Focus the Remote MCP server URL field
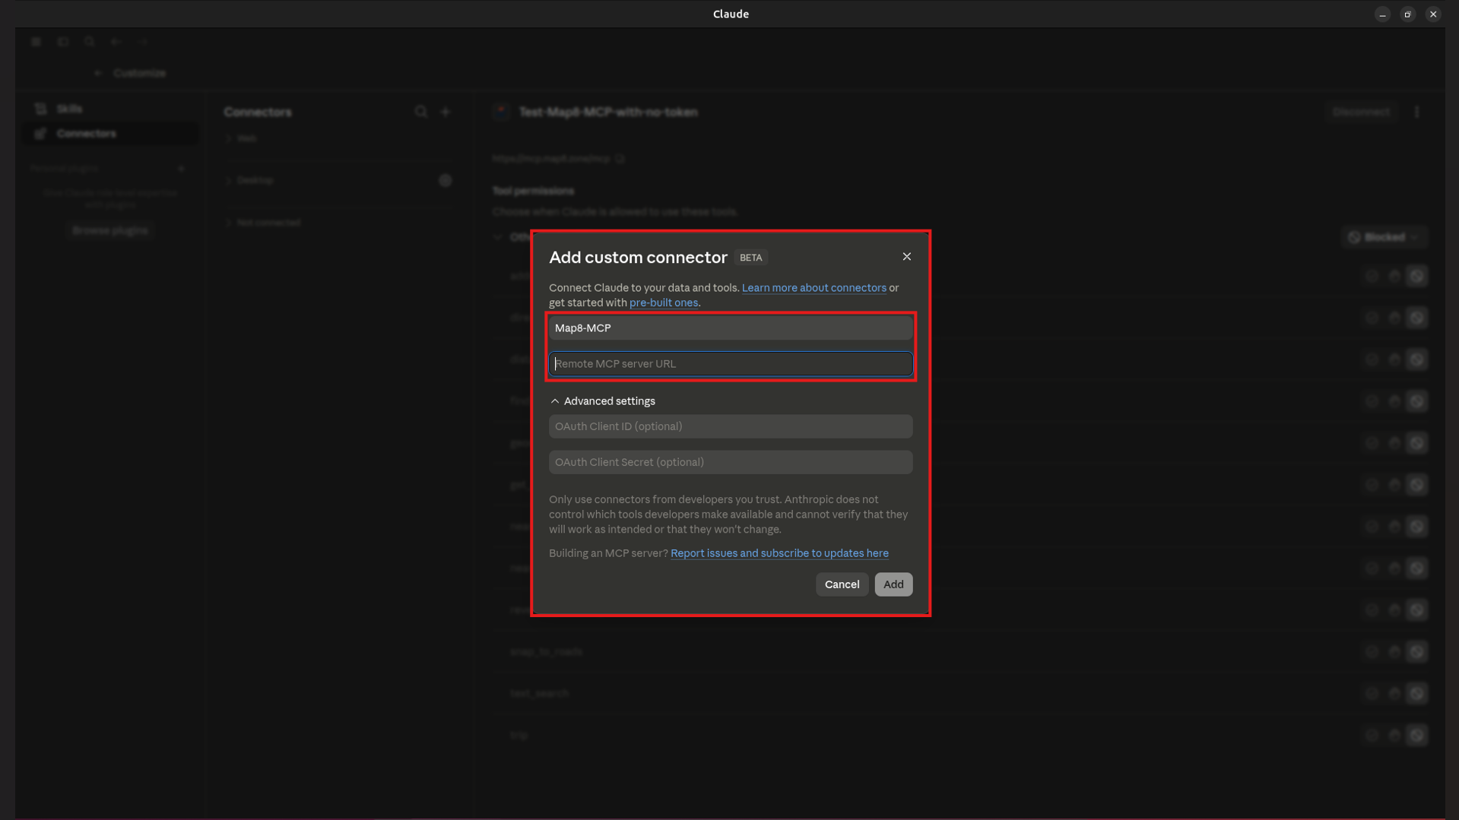Image resolution: width=1459 pixels, height=820 pixels. point(731,364)
